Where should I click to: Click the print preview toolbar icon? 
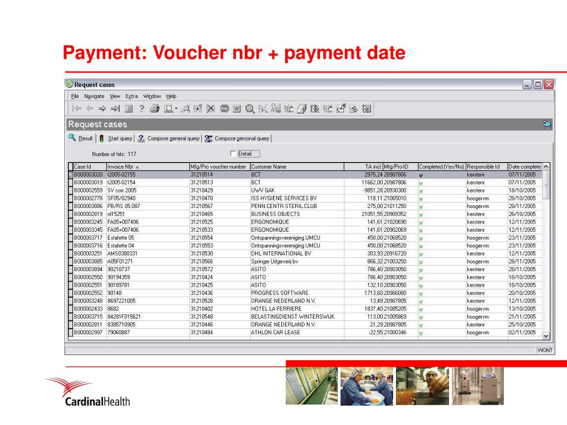(x=168, y=109)
